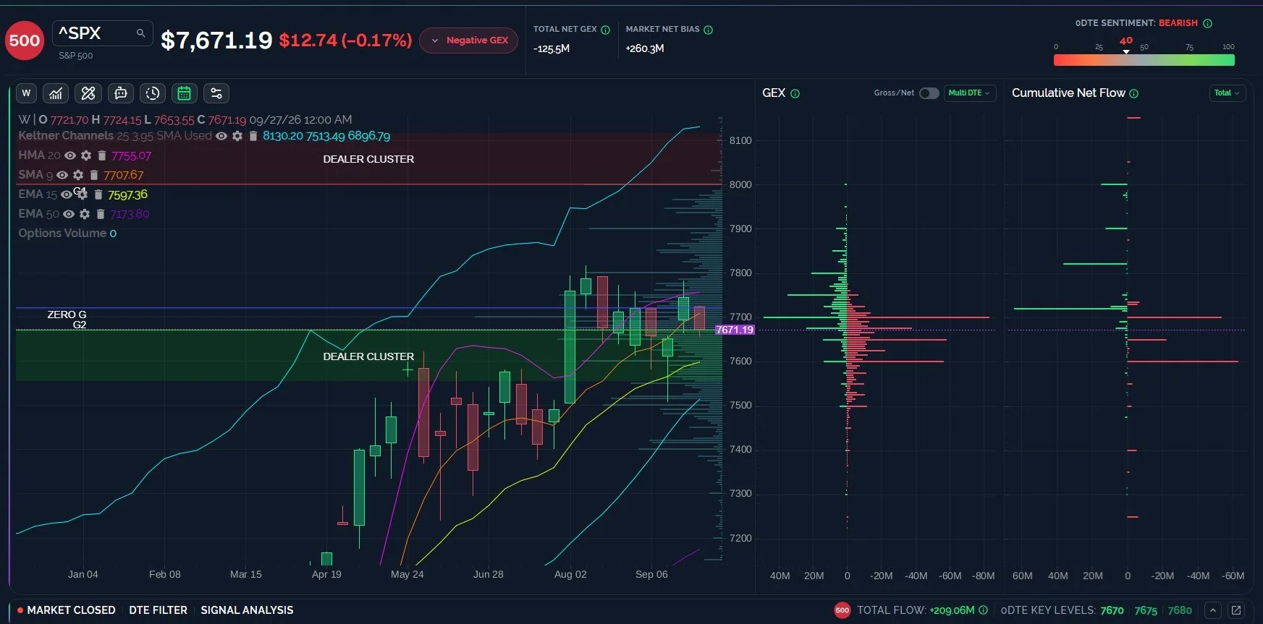Delete the SMA 9 indicator

(x=94, y=175)
